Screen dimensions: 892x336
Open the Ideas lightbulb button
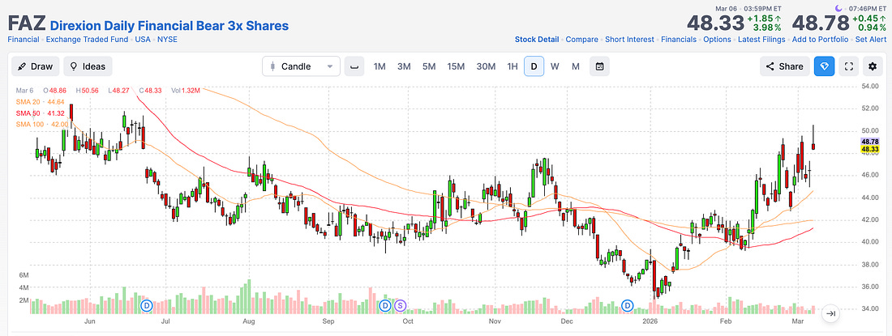[x=88, y=66]
